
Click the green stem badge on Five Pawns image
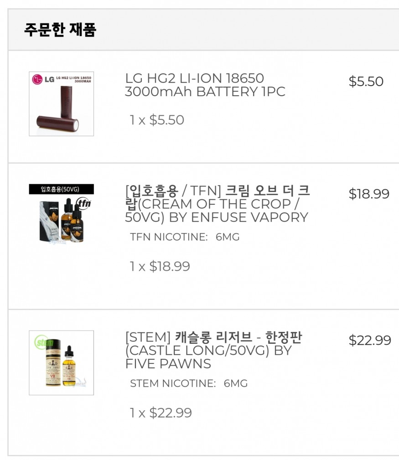click(x=44, y=342)
